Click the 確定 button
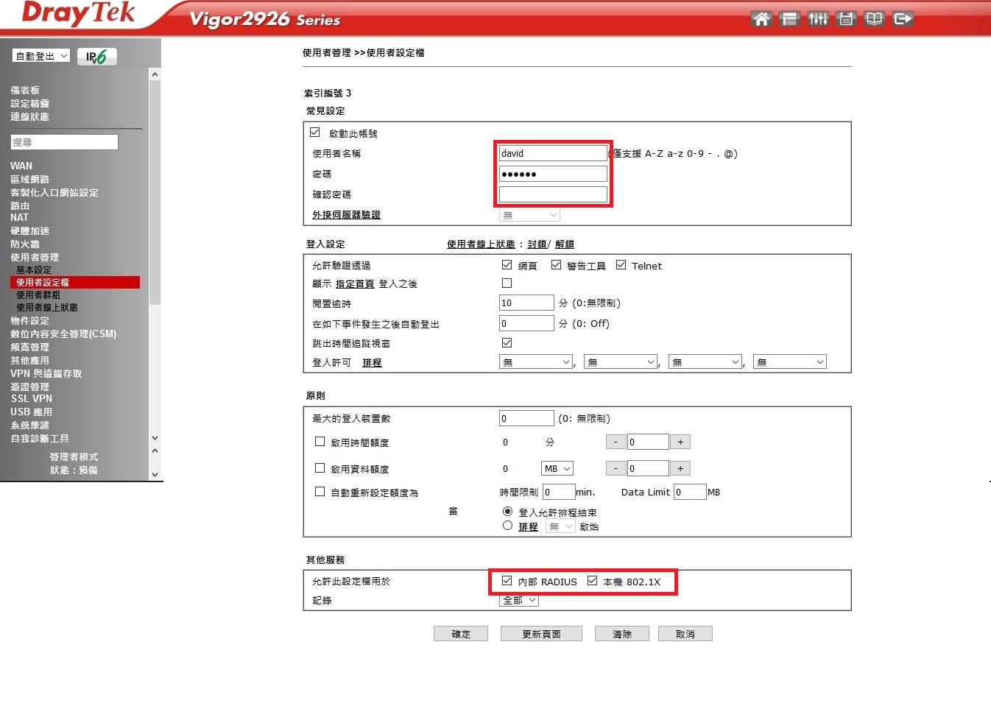Image resolution: width=991 pixels, height=720 pixels. 461,634
